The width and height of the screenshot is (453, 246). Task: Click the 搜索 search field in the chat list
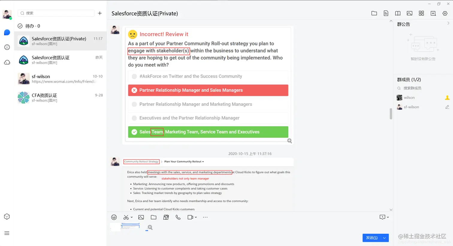click(x=56, y=13)
